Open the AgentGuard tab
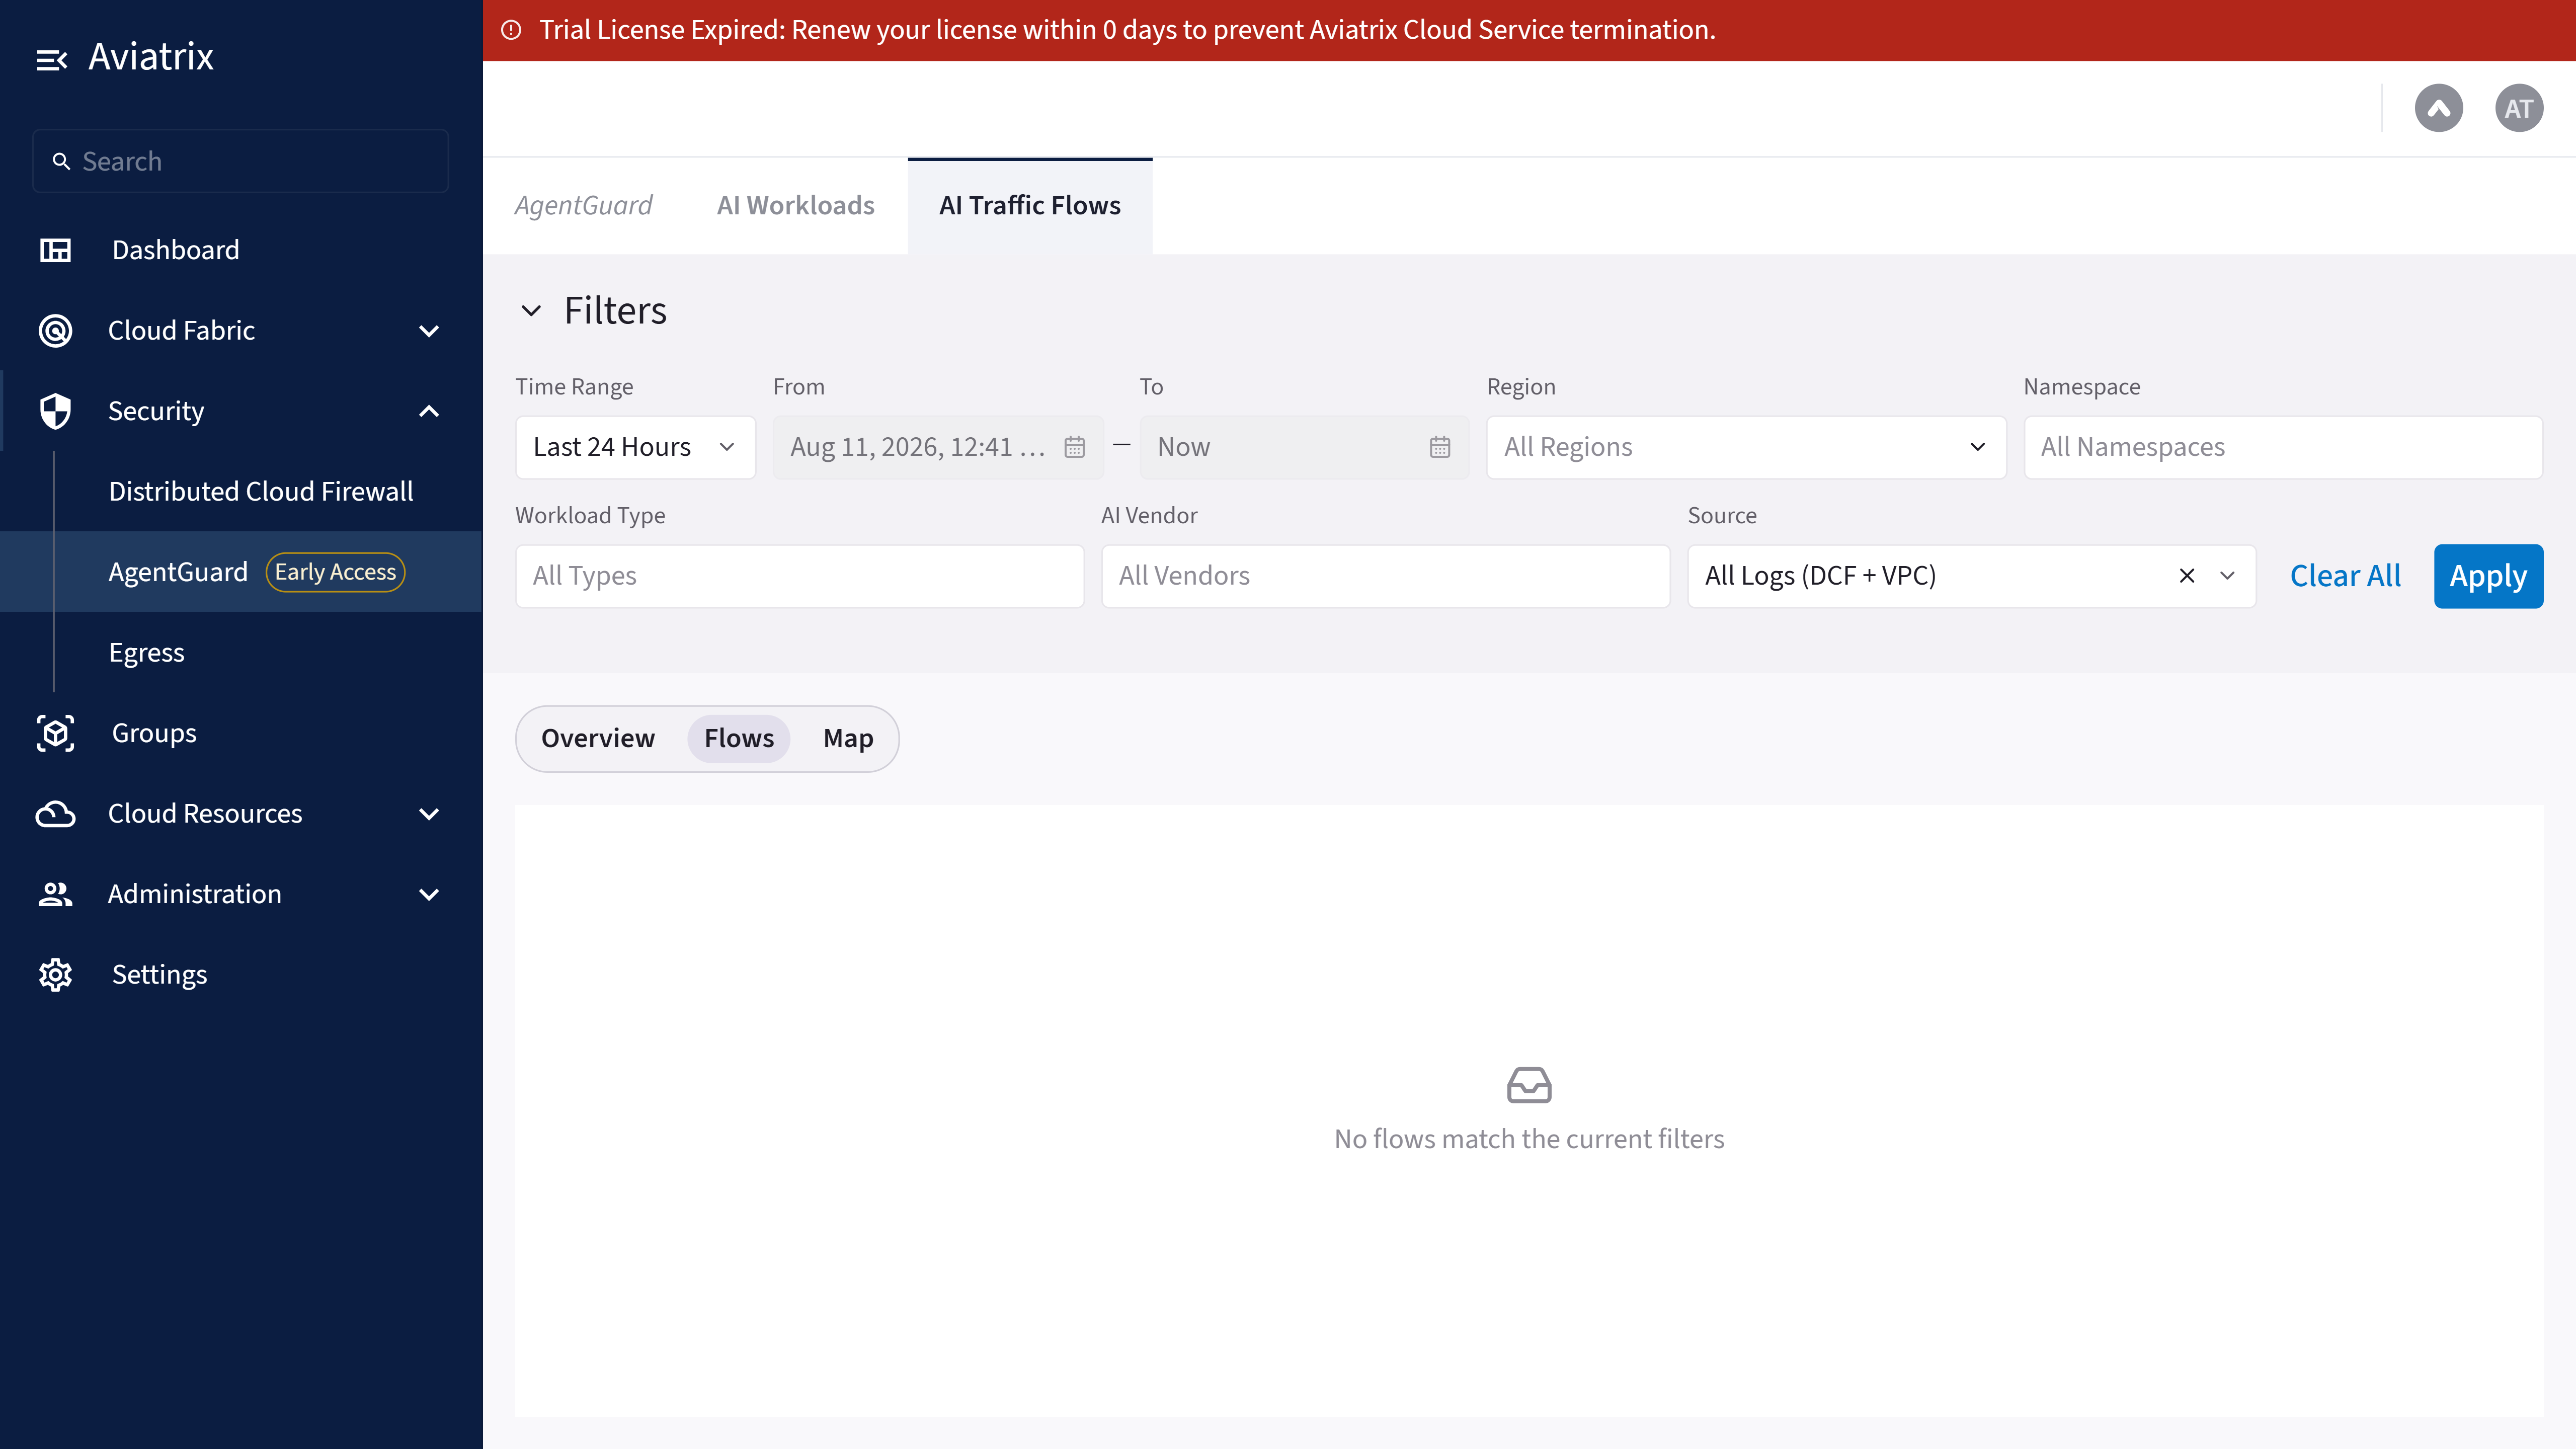This screenshot has width=2576, height=1449. click(584, 206)
